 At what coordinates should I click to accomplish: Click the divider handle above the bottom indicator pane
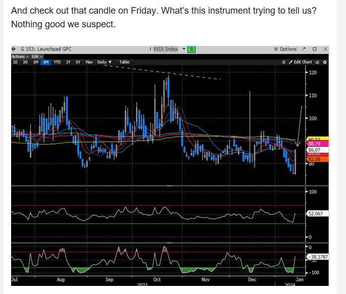click(x=169, y=243)
